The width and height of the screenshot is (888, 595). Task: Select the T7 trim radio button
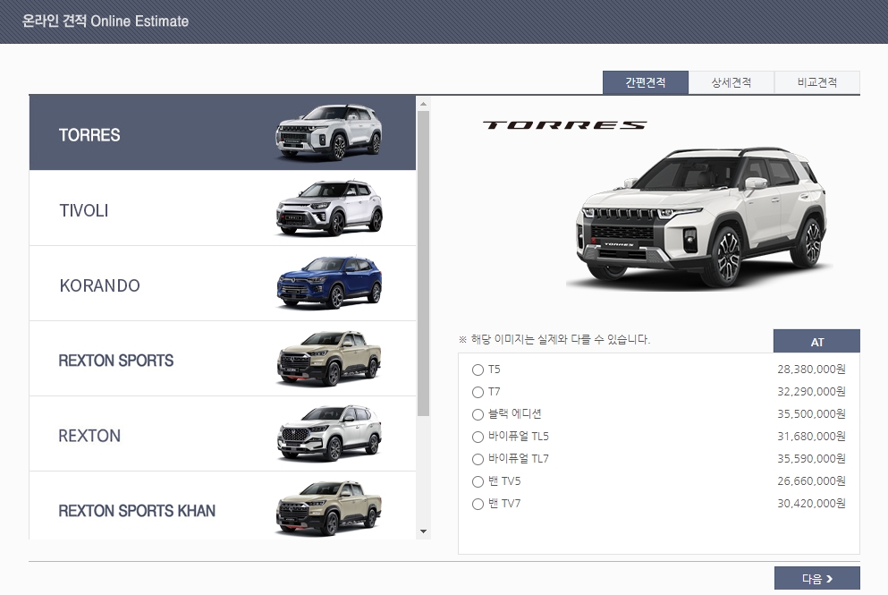click(x=478, y=392)
